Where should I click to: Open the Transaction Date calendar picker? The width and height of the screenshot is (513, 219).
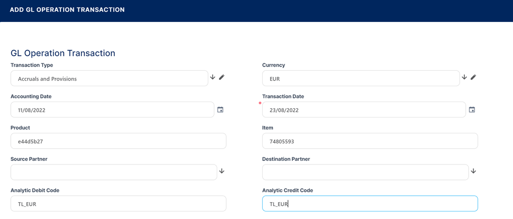click(472, 110)
